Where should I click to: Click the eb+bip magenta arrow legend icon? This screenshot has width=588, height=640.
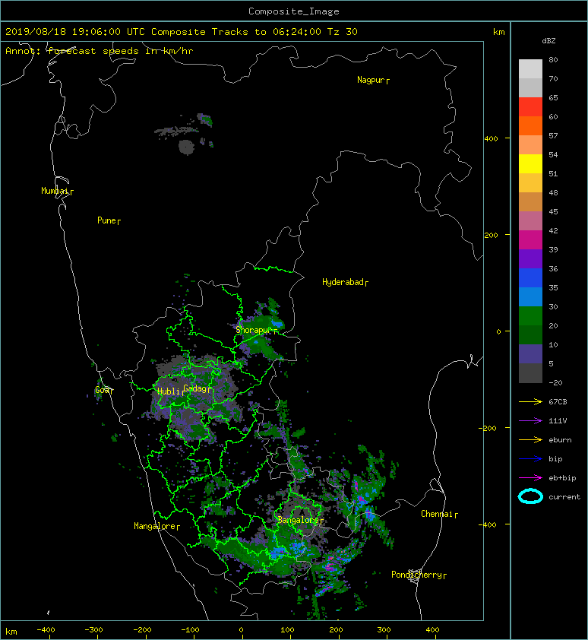530,478
